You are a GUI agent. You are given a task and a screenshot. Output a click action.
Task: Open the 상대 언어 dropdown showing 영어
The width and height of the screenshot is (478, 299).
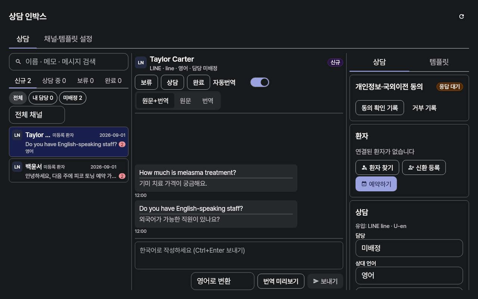(409, 275)
